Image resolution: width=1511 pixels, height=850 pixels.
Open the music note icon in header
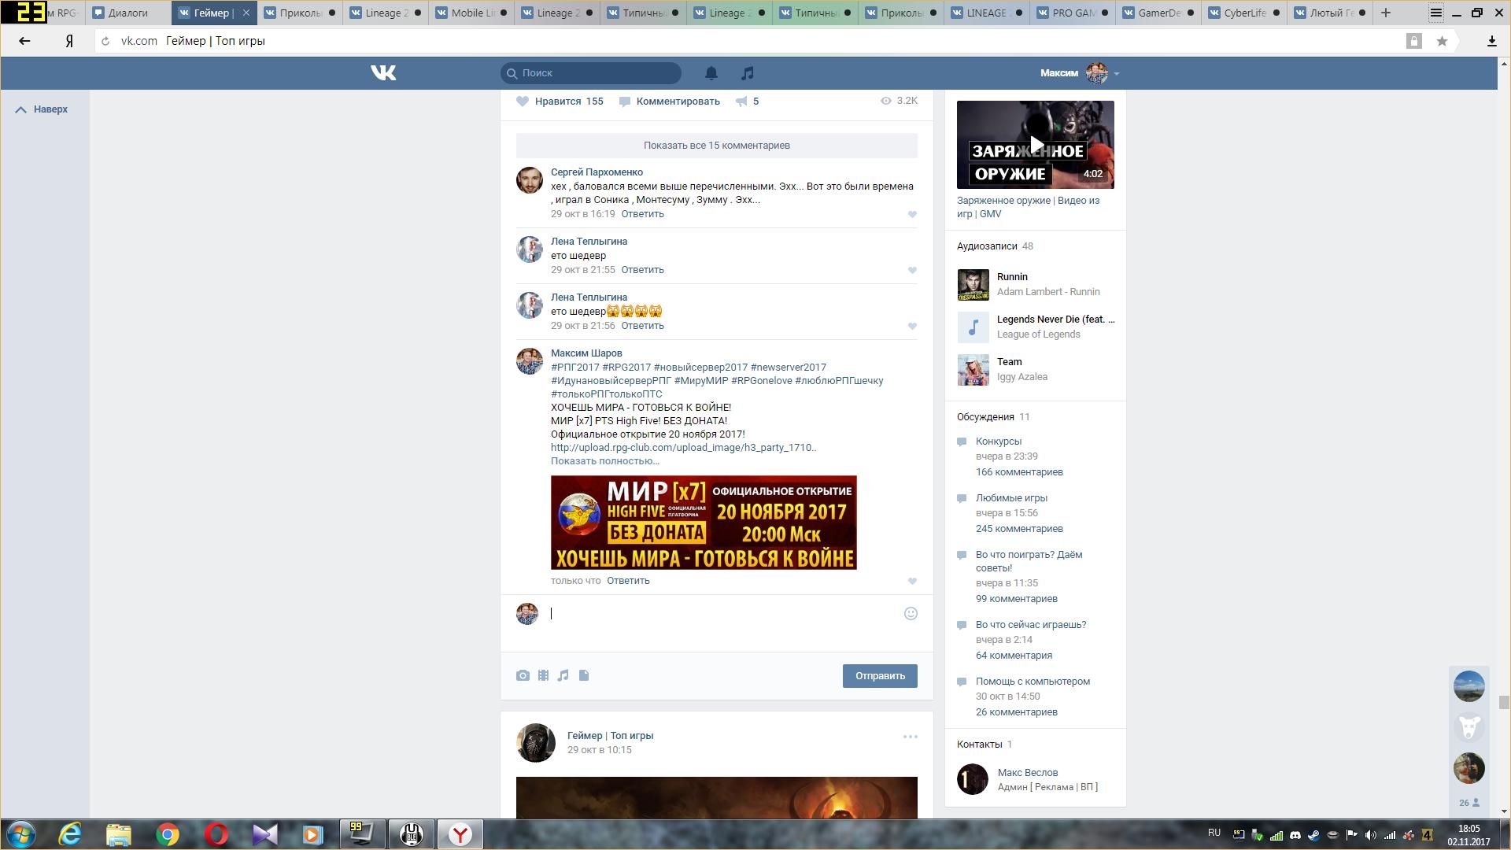(x=748, y=73)
